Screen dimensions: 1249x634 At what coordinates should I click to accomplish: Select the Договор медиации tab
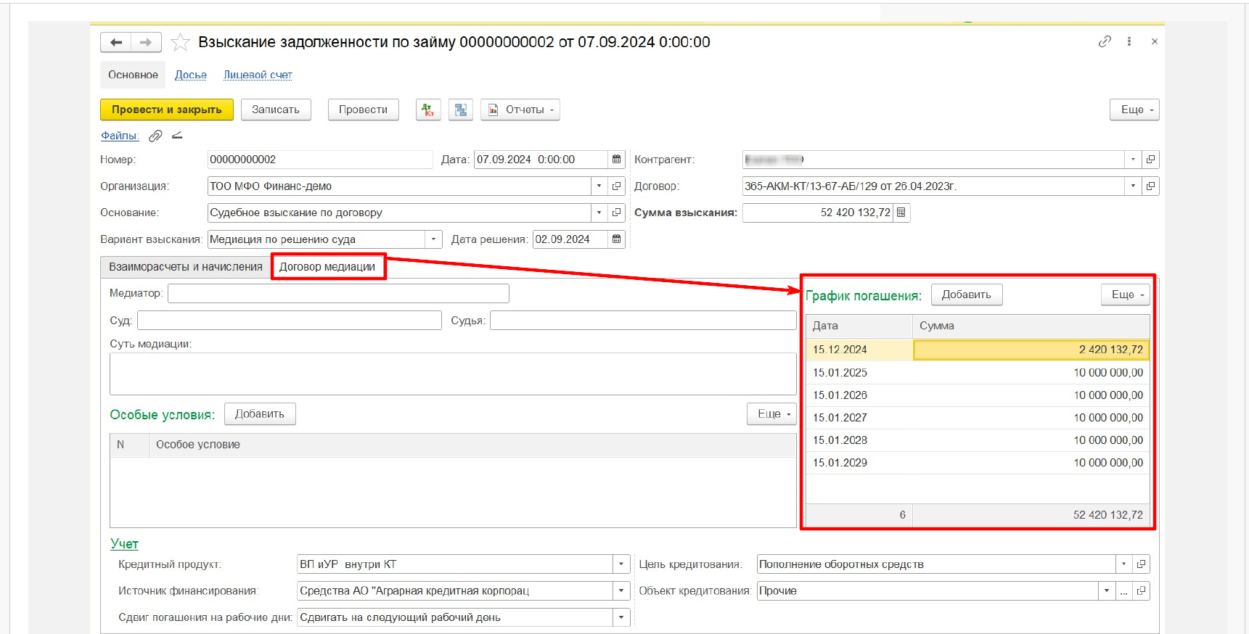tap(327, 267)
